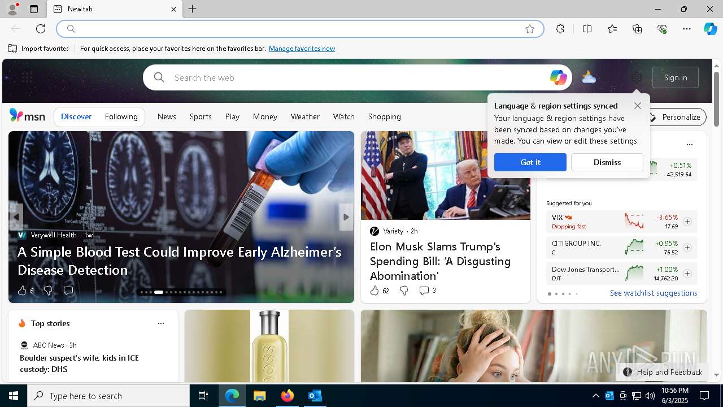Refresh the current page

[41, 29]
